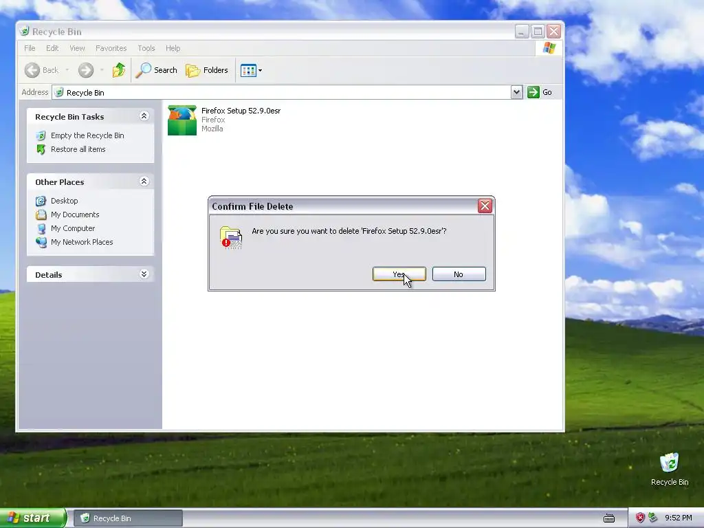The width and height of the screenshot is (704, 528).
Task: Click the Desktop icon in sidebar
Action: coord(41,201)
